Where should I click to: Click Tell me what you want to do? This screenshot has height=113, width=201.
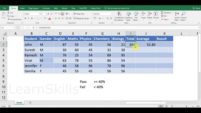click(117, 8)
